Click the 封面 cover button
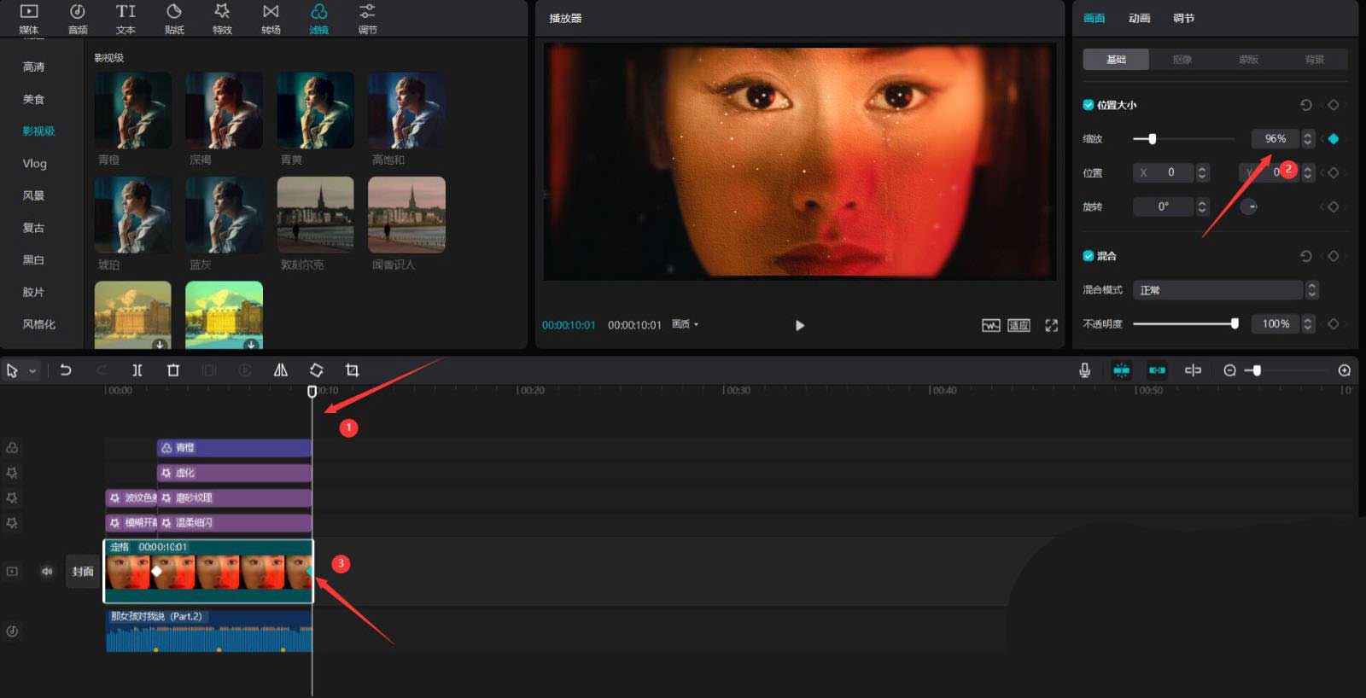Viewport: 1366px width, 698px height. click(x=83, y=572)
